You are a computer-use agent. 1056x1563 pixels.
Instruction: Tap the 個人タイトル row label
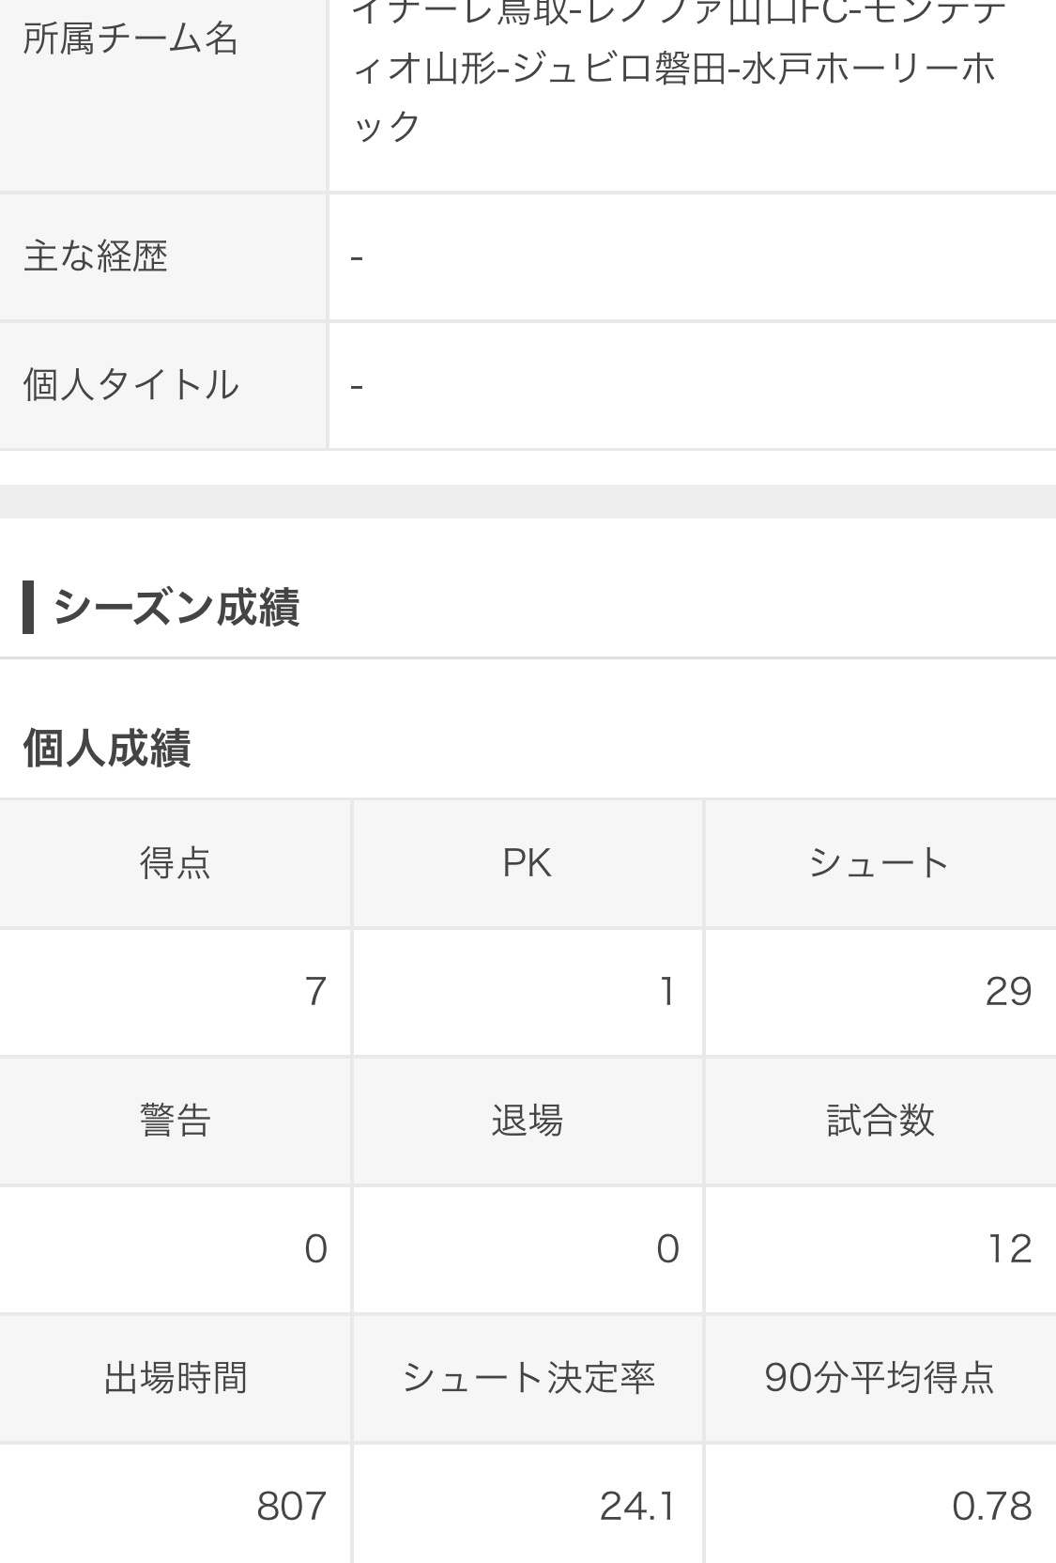point(130,385)
